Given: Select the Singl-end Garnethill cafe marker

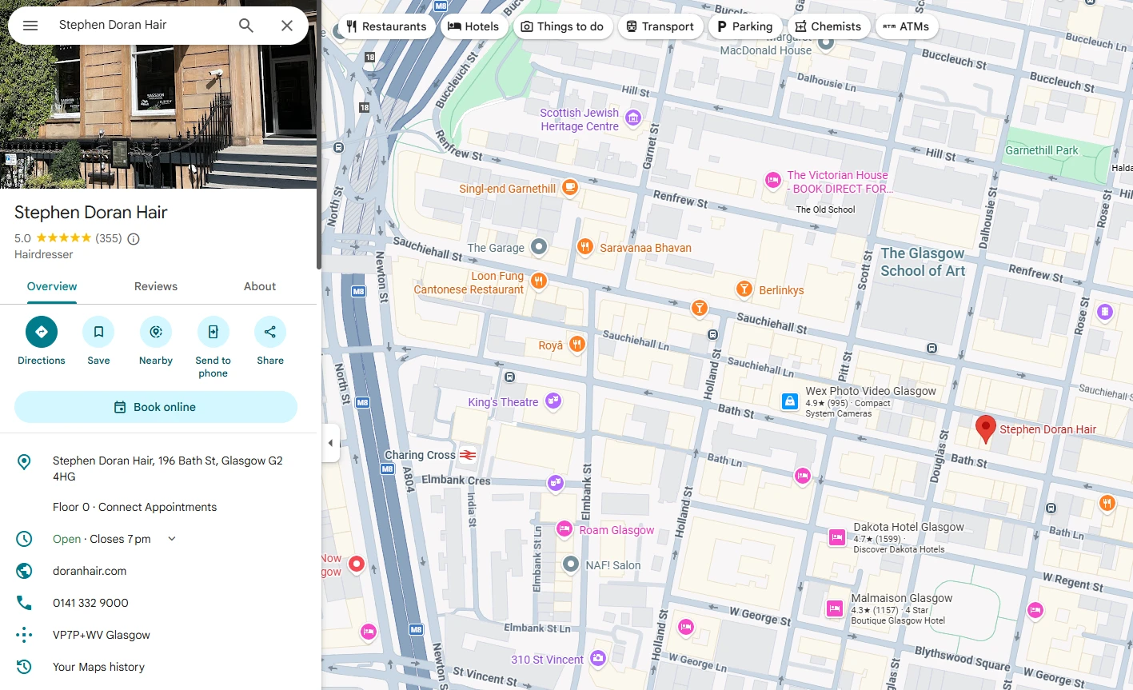Looking at the screenshot, I should tap(569, 188).
